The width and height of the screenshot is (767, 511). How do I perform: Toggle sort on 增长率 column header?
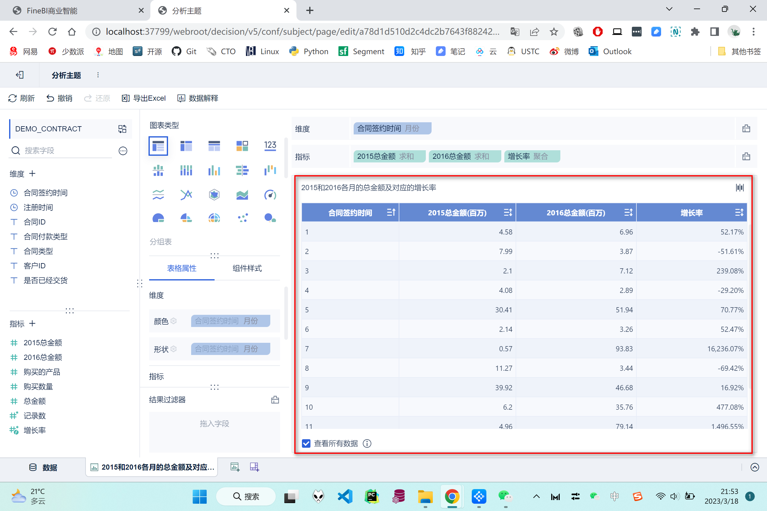tap(739, 213)
